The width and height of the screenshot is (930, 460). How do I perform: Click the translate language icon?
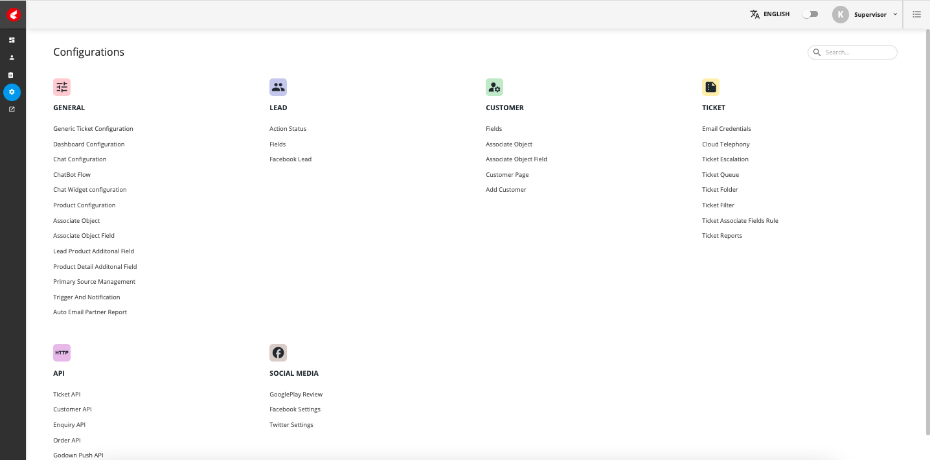[x=755, y=14]
